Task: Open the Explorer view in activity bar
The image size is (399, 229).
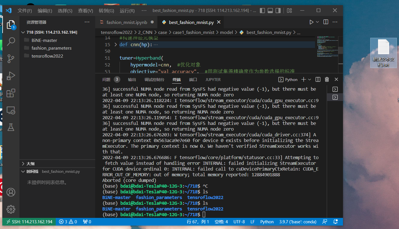Action: click(x=11, y=24)
